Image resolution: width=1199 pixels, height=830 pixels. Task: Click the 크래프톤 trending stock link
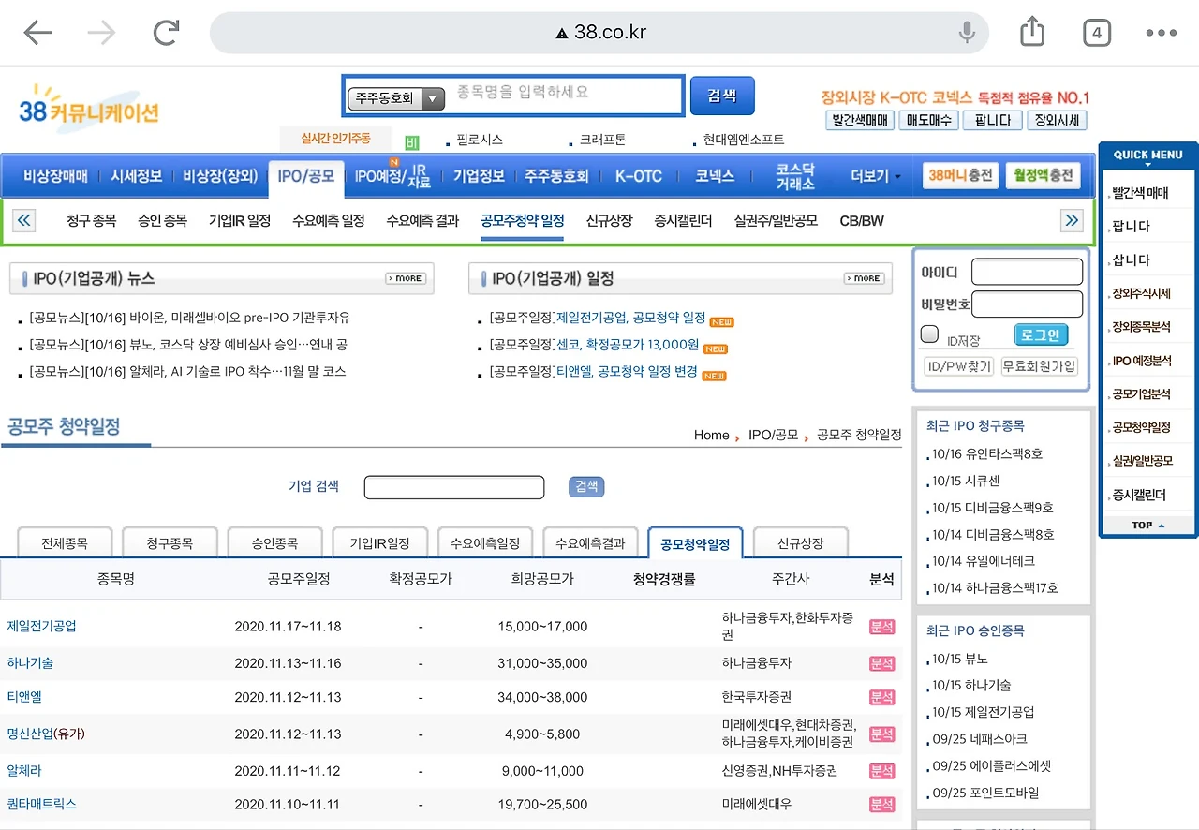(602, 140)
